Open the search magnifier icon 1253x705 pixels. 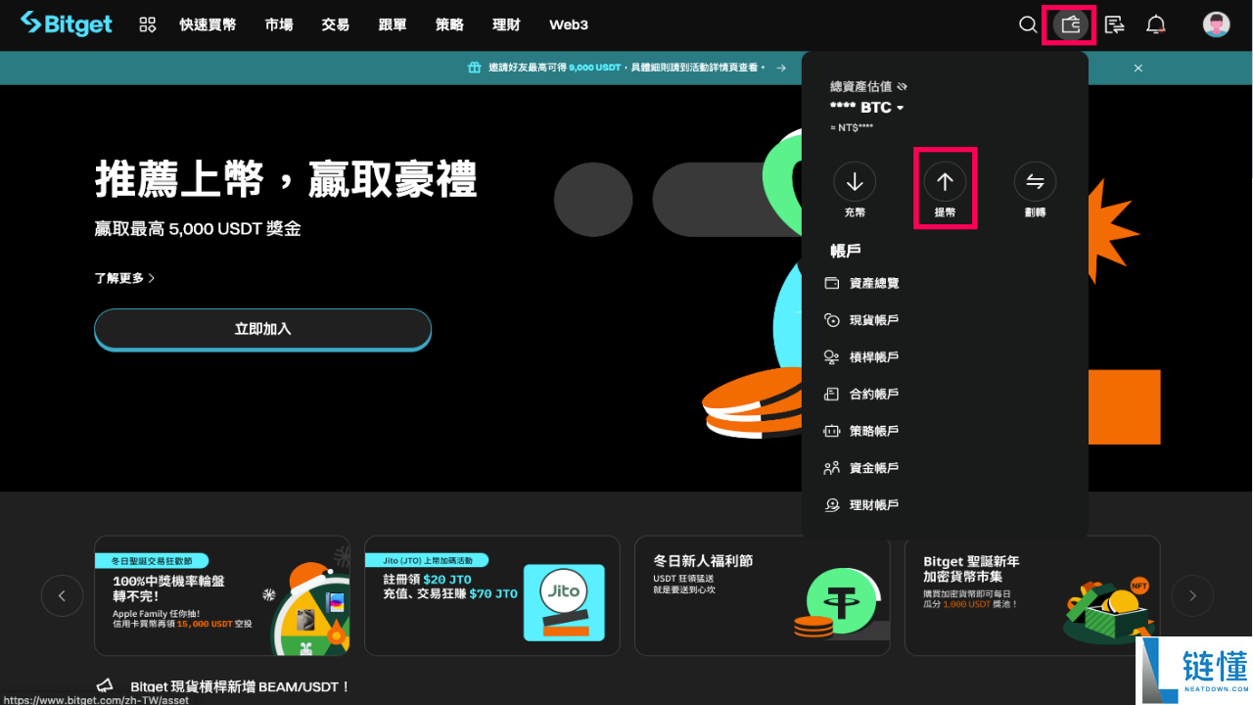click(x=1028, y=24)
